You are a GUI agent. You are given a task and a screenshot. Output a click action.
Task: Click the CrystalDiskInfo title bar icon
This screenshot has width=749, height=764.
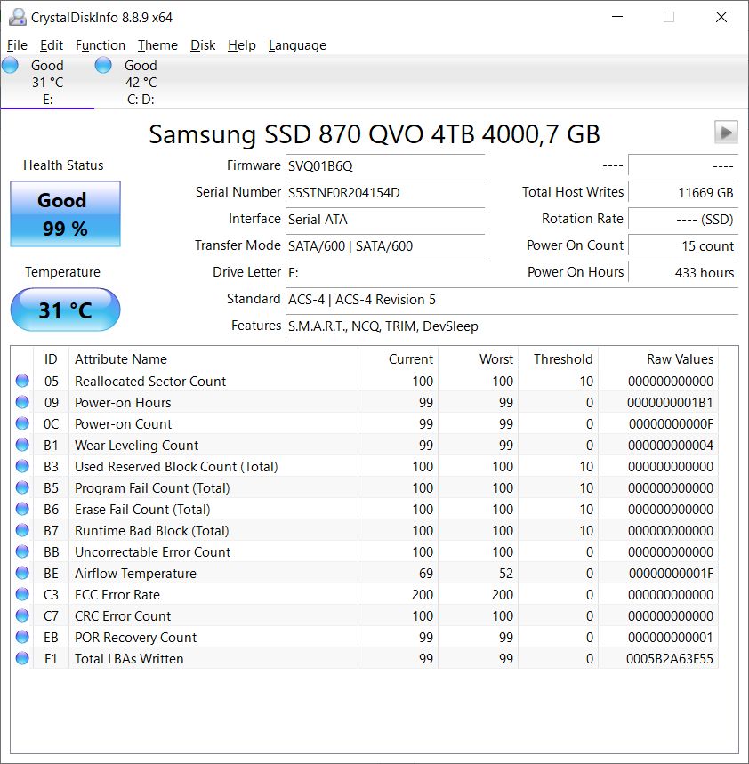[x=18, y=17]
